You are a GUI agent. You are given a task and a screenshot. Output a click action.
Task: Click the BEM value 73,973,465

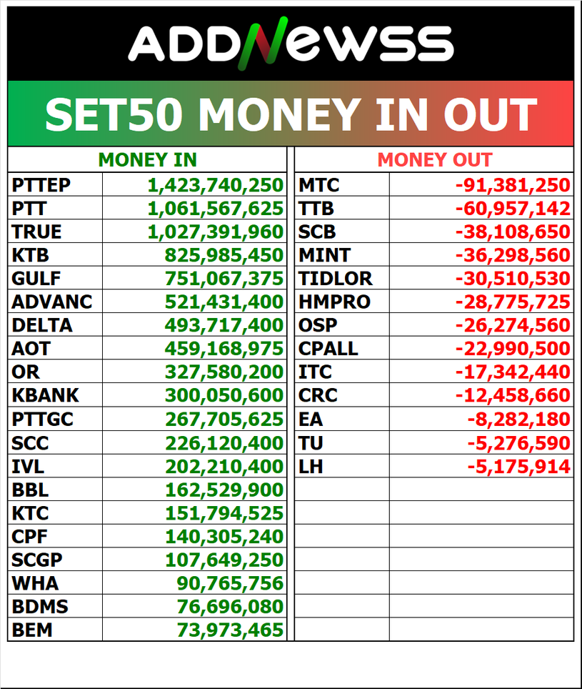coord(230,630)
